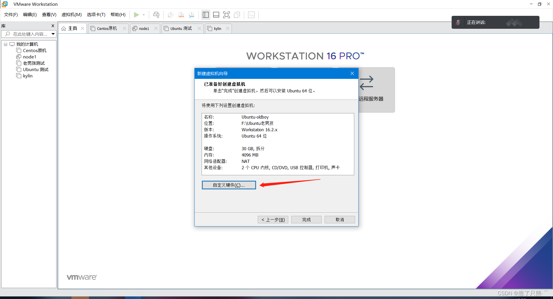The image size is (553, 299).
Task: Click the unity mode toolbar icon
Action: 237,15
